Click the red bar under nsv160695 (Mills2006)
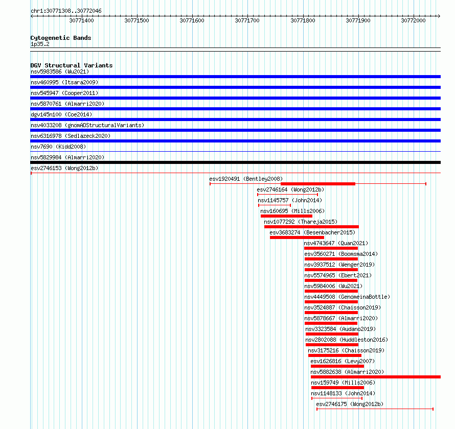This screenshot has width=455, height=429. [x=286, y=216]
